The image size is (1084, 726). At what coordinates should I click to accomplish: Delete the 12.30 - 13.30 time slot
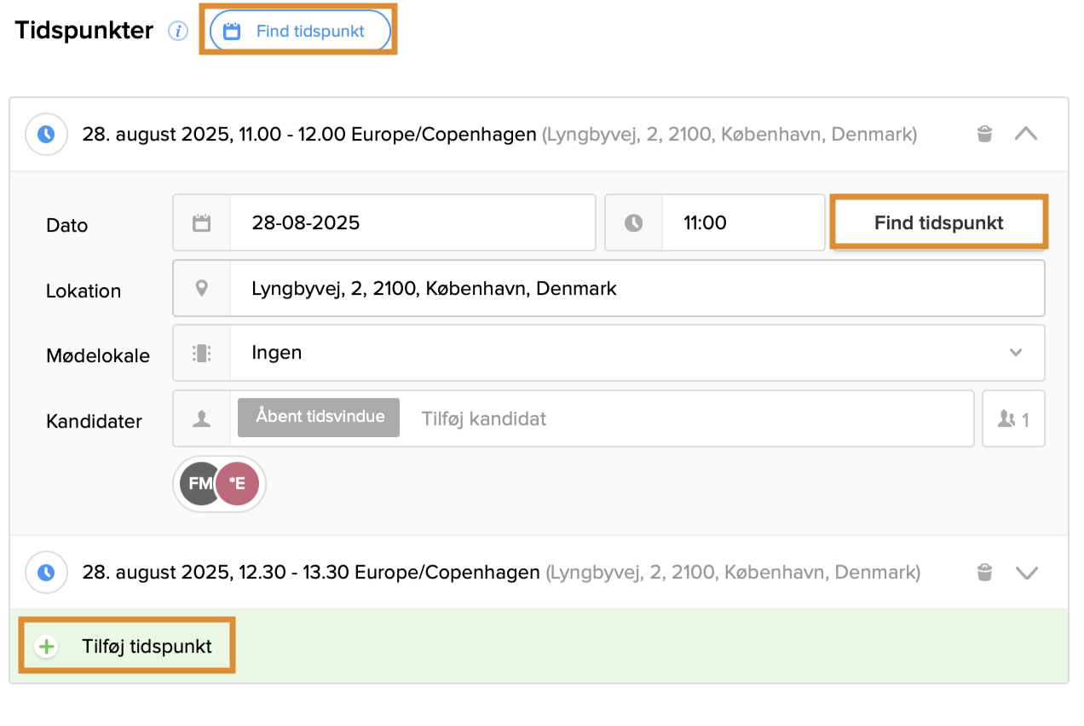coord(984,572)
